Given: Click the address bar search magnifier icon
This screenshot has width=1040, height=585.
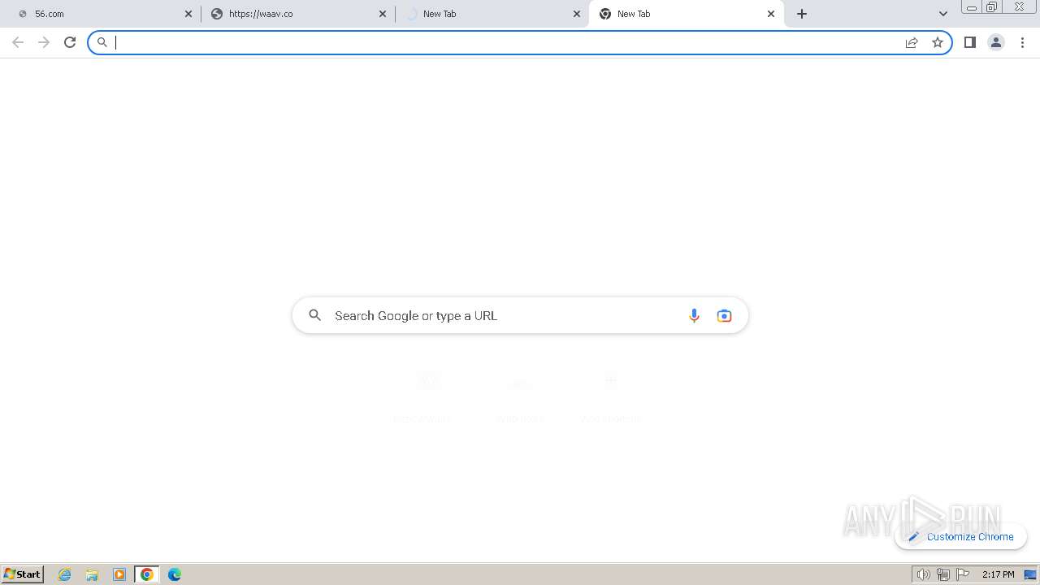Looking at the screenshot, I should [102, 42].
